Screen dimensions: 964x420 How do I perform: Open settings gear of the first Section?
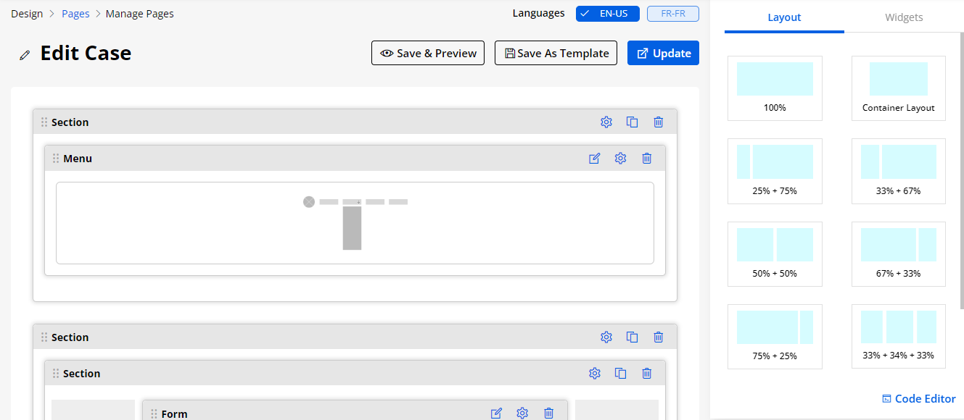point(606,122)
